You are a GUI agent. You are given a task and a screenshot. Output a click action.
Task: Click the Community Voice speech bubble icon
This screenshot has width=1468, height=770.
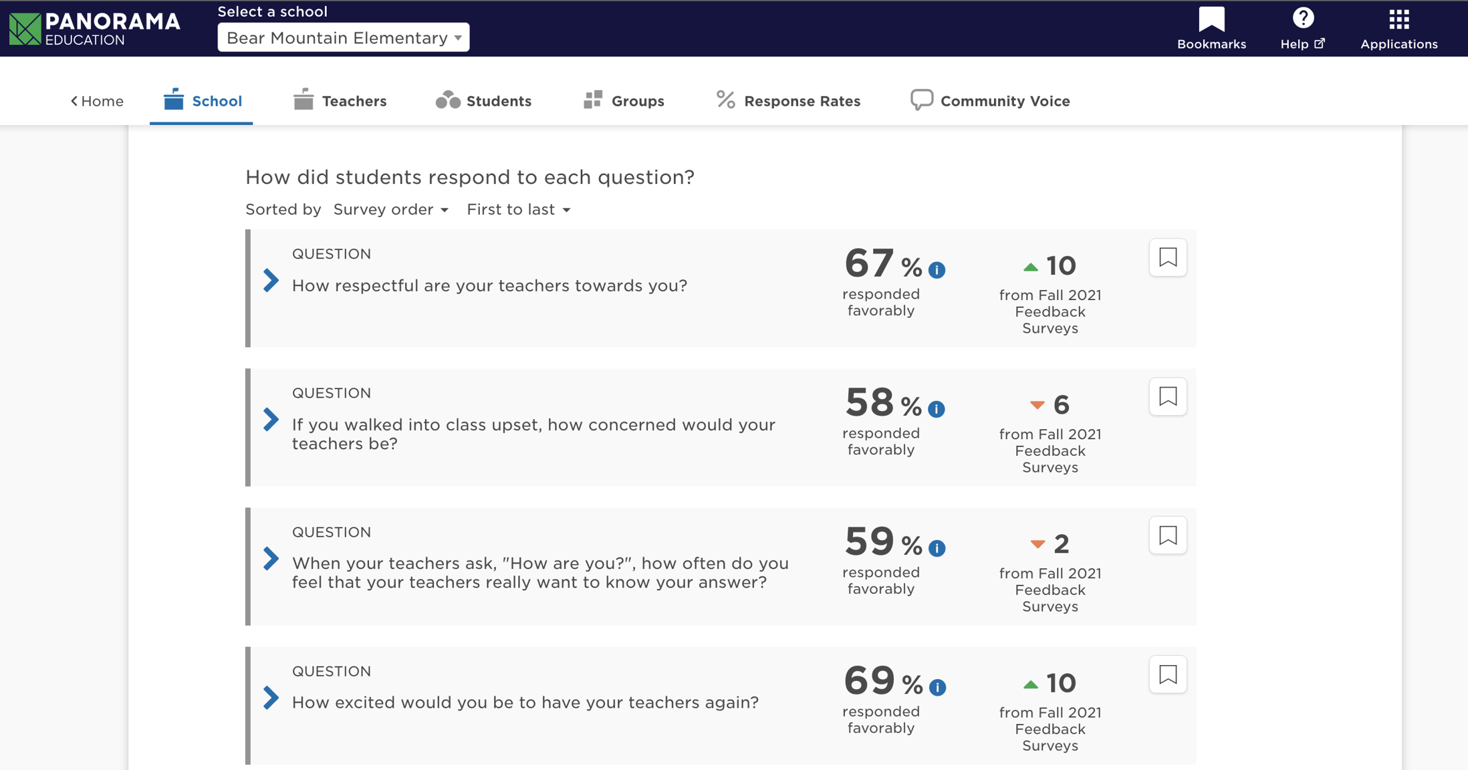coord(922,100)
